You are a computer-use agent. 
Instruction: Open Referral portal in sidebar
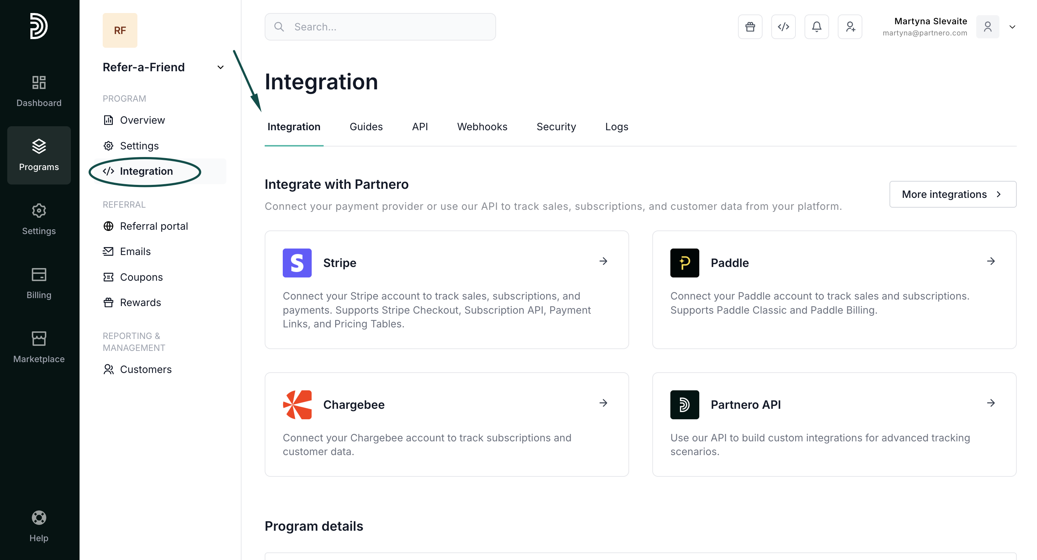pos(154,226)
